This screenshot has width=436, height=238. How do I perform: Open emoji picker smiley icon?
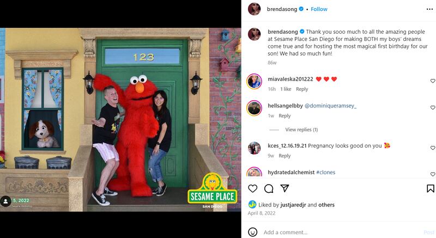click(x=252, y=232)
